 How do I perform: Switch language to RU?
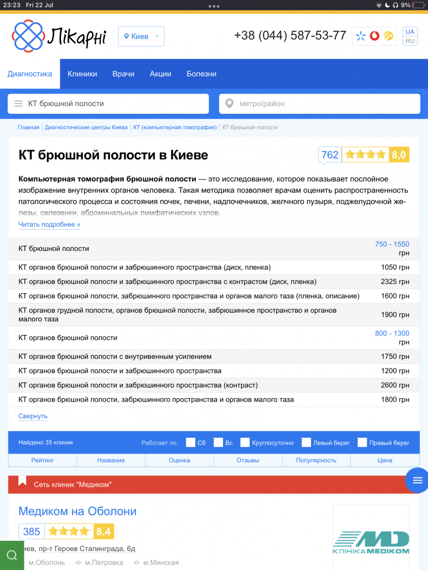click(x=410, y=41)
